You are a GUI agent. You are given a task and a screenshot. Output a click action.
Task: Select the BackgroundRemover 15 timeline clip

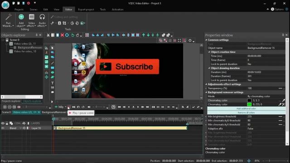(121, 128)
